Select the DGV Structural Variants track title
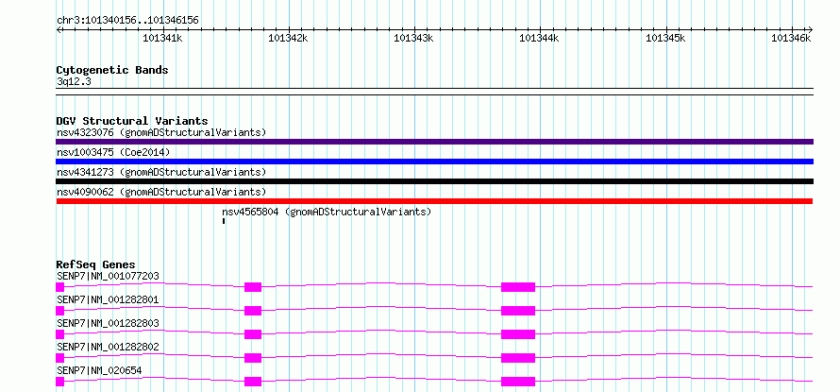840x392 pixels. (x=132, y=121)
